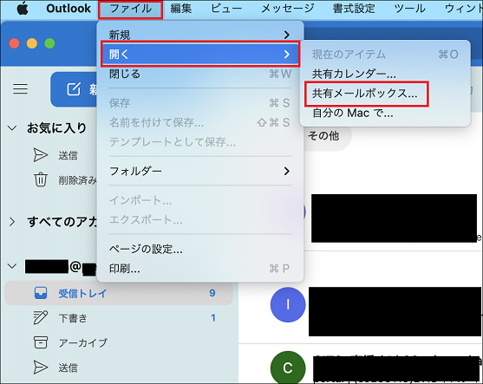Open 削除済み folder in favorites
The height and width of the screenshot is (384, 483).
[x=77, y=180]
